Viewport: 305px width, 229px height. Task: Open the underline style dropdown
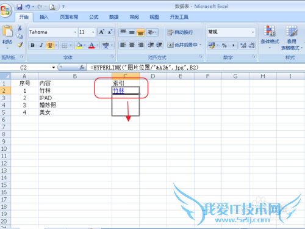(x=56, y=45)
